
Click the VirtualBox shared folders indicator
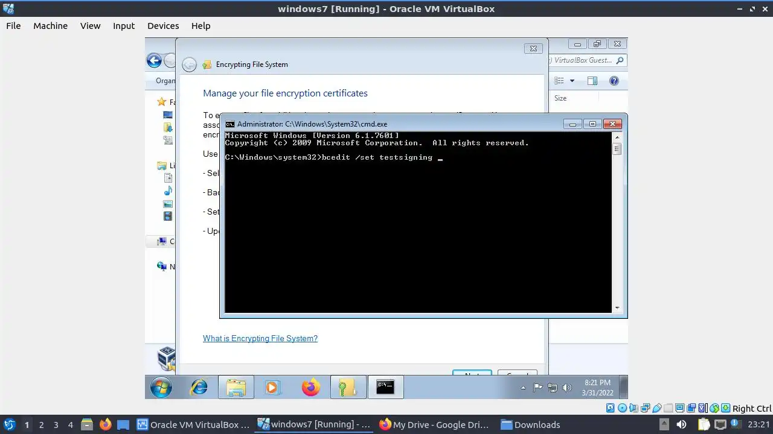pyautogui.click(x=668, y=408)
